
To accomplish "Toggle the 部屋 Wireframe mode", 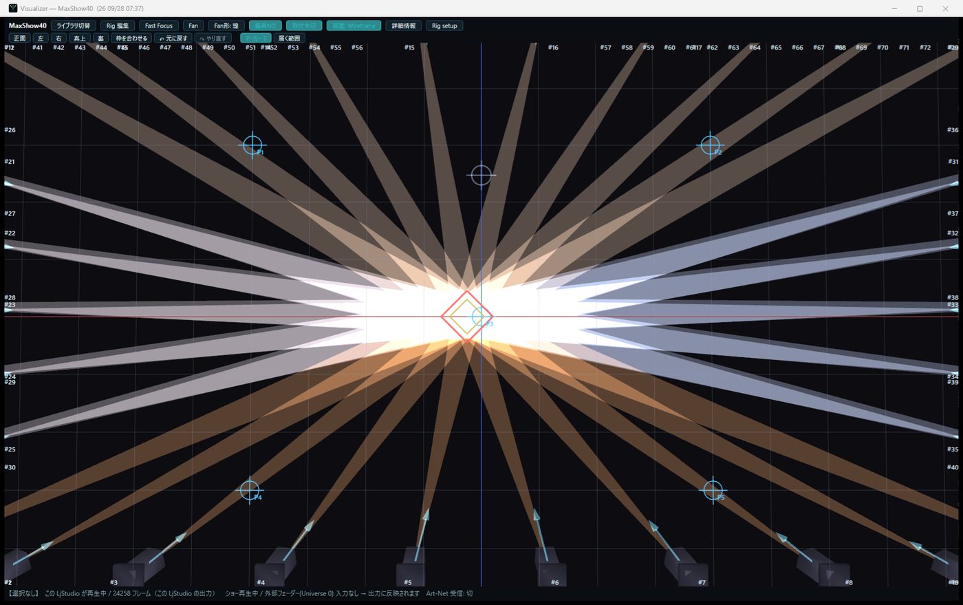I will click(x=354, y=25).
